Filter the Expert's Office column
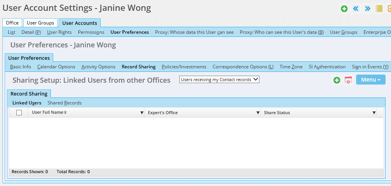The height and width of the screenshot is (186, 391). pos(258,113)
